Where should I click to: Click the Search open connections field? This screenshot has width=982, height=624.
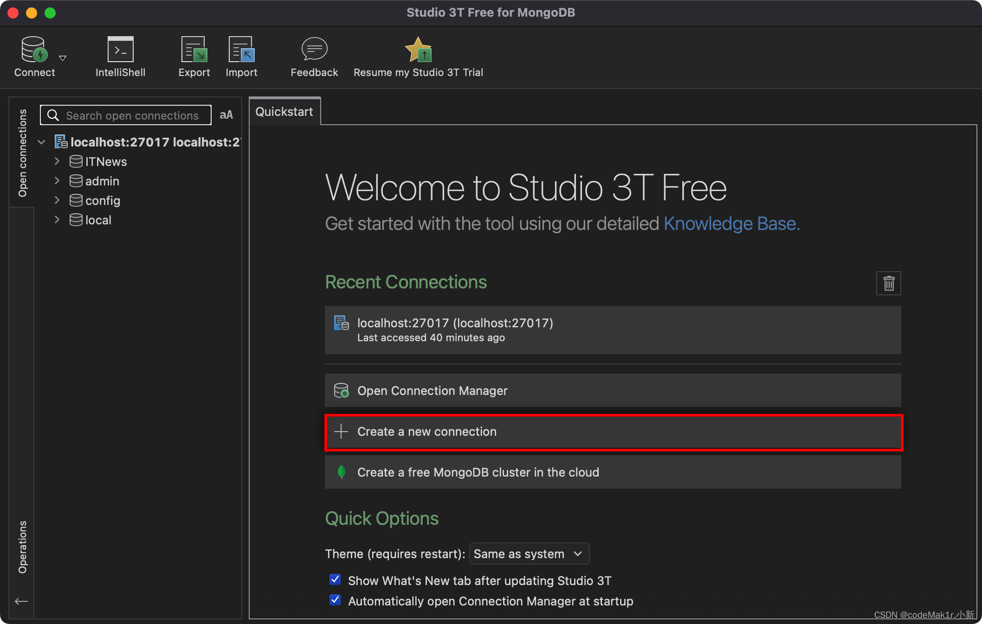coord(132,115)
